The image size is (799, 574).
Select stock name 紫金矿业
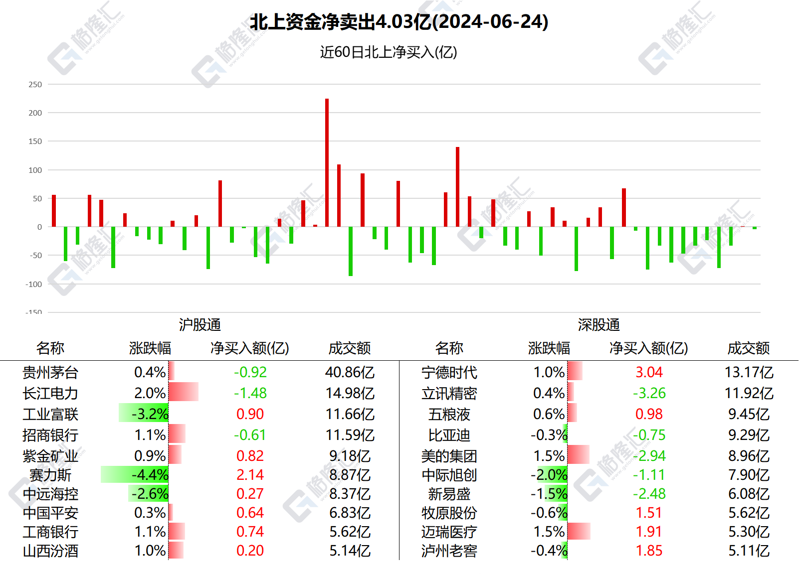(x=50, y=456)
